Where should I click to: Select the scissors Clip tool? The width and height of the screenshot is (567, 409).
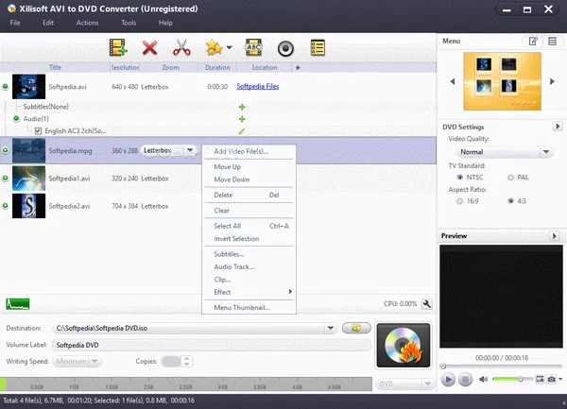point(181,47)
